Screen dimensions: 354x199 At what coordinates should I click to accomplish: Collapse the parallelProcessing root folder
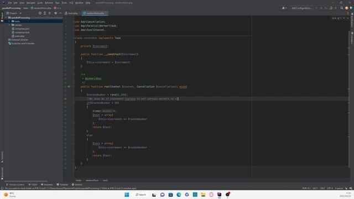pos(6,18)
